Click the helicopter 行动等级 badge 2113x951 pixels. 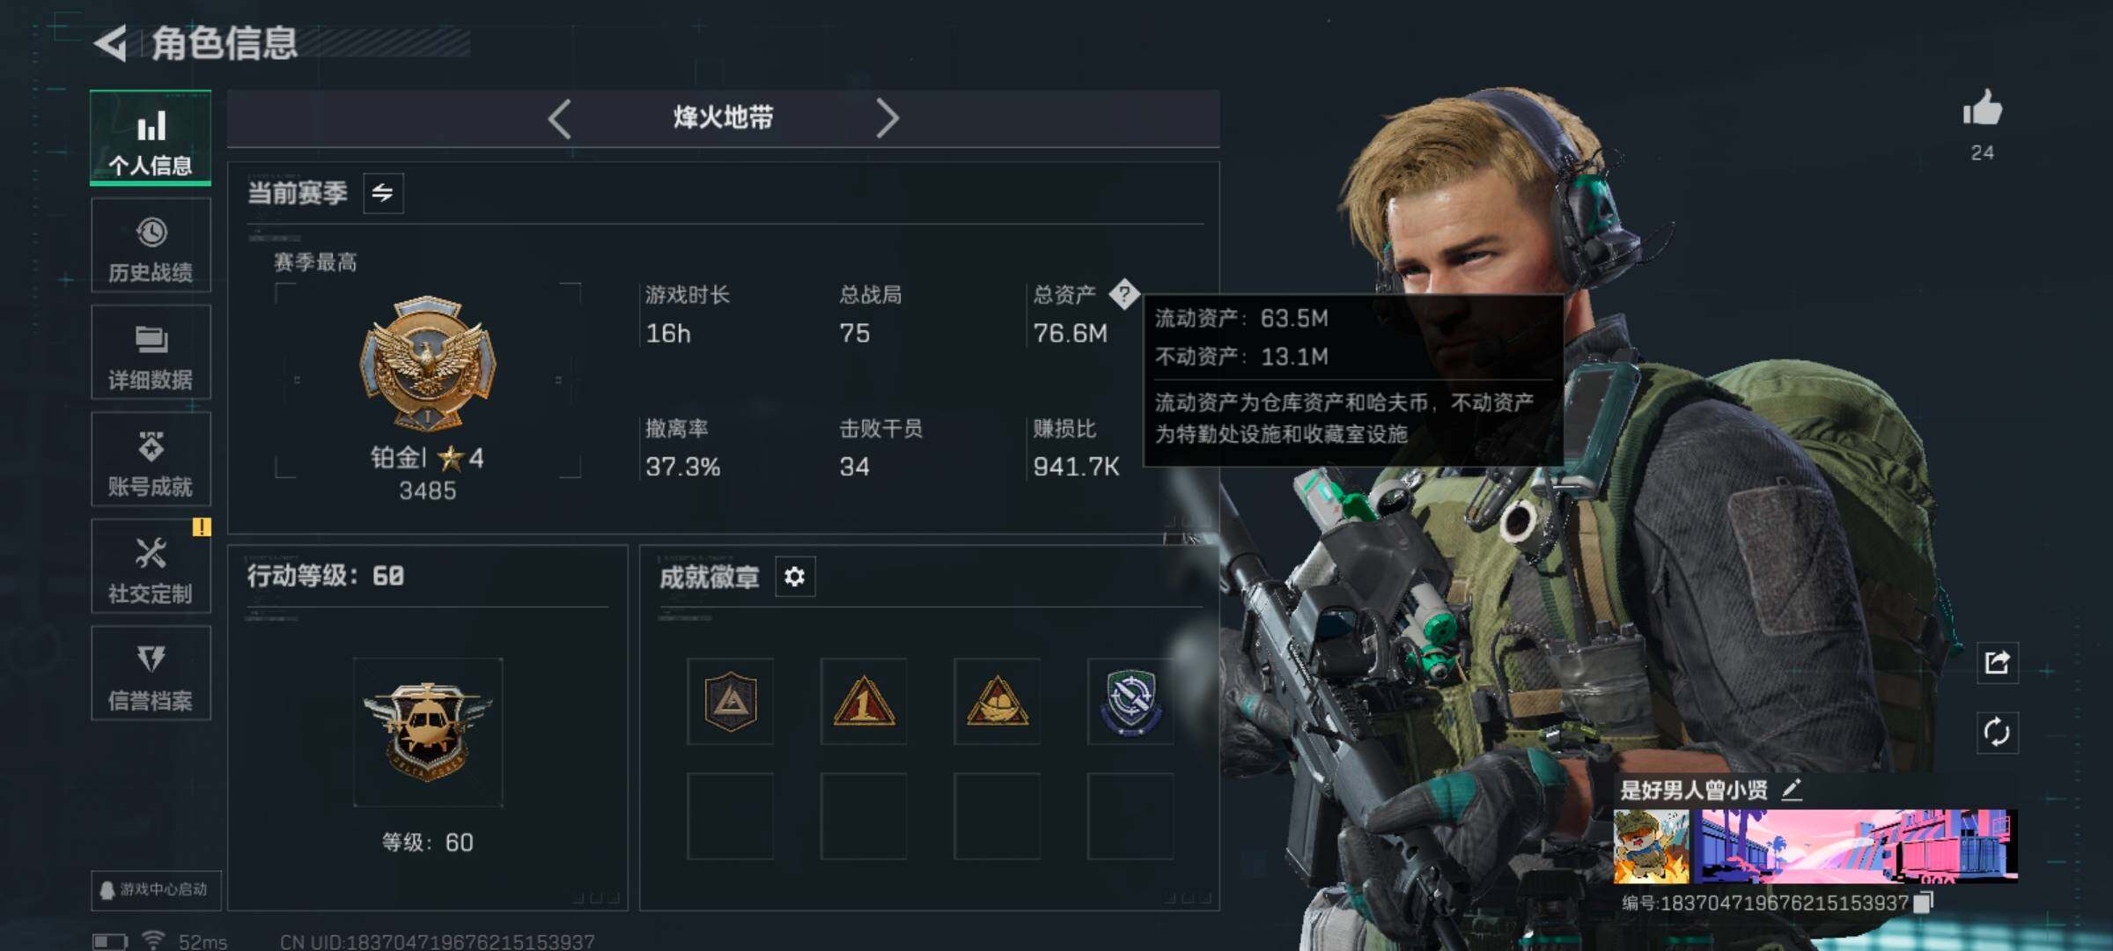click(x=428, y=732)
